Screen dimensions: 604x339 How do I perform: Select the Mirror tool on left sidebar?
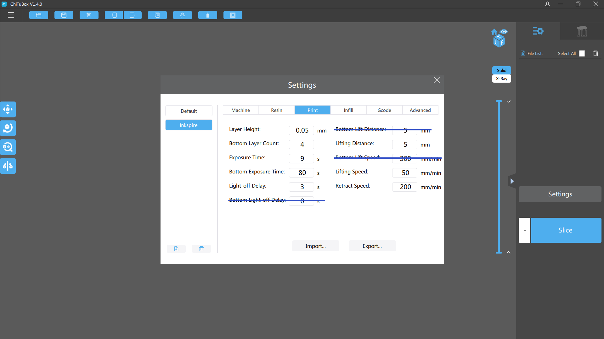8,166
